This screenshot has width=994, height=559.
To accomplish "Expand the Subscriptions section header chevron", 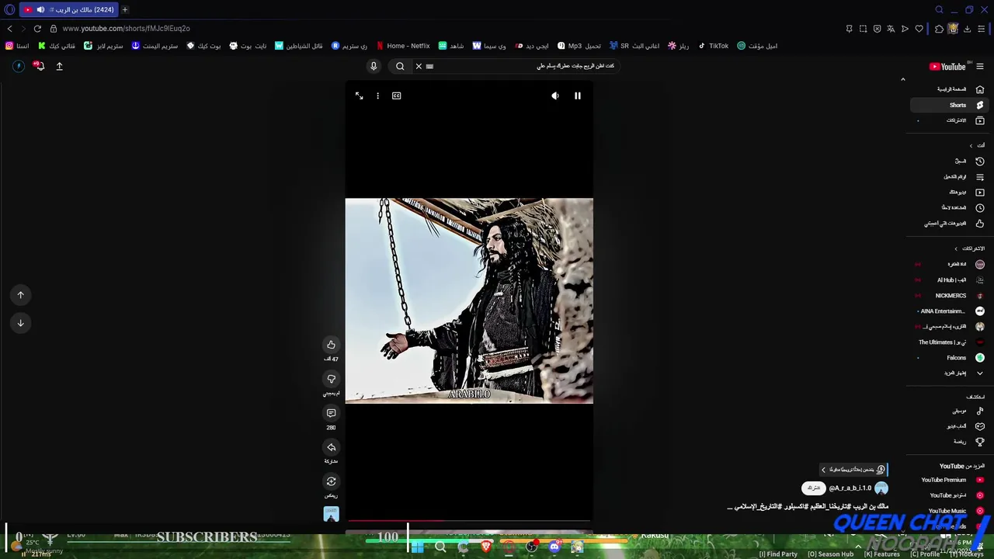I will (x=956, y=248).
